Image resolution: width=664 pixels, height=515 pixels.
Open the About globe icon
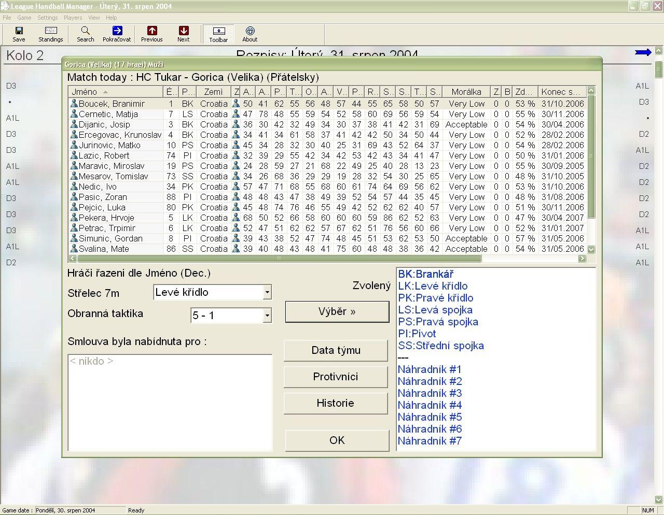coord(250,31)
